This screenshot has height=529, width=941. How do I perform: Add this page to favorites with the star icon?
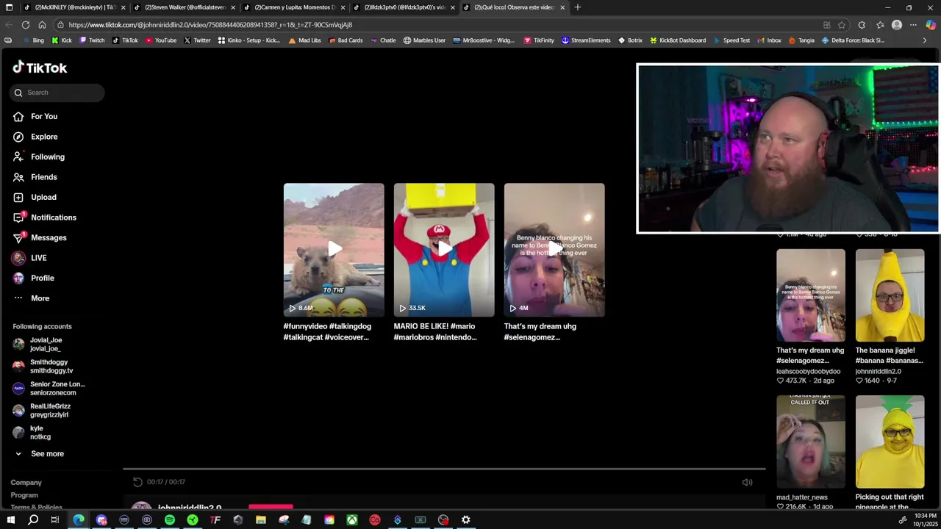pyautogui.click(x=842, y=25)
